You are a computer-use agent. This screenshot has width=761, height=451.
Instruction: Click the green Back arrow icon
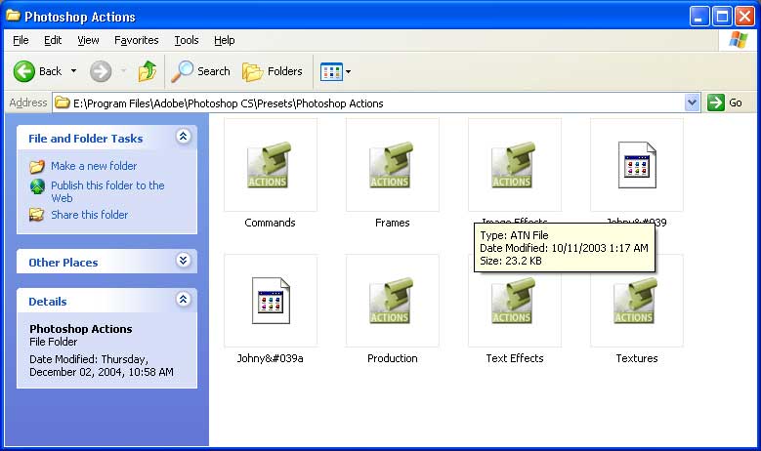click(23, 72)
